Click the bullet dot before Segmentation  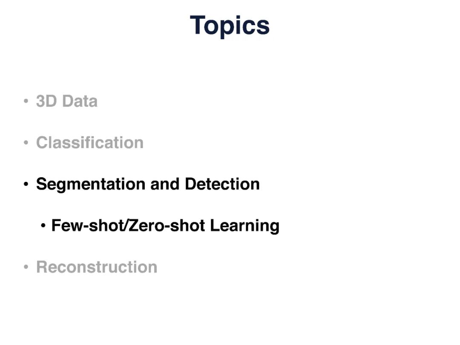(26, 184)
